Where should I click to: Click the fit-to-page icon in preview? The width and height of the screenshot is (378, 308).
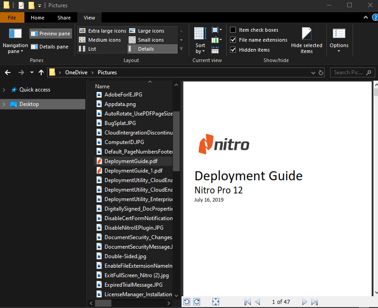pyautogui.click(x=216, y=302)
